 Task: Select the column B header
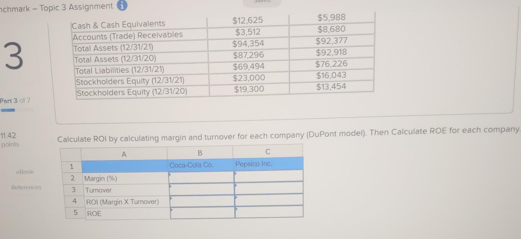pyautogui.click(x=200, y=153)
